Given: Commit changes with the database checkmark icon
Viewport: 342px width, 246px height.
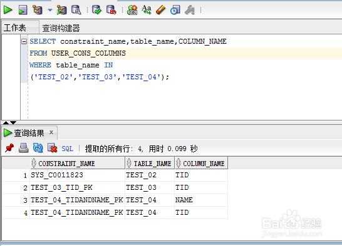Looking at the screenshot, I should pos(96,10).
